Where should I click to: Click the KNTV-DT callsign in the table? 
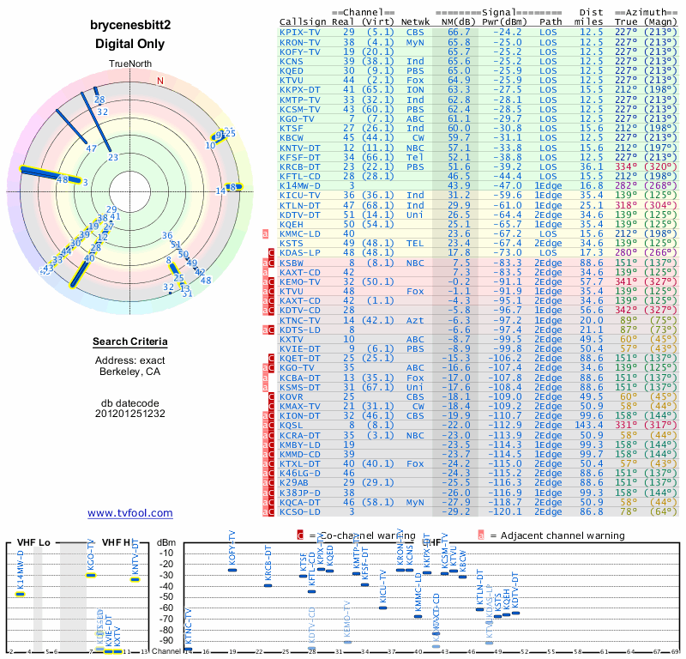[299, 148]
